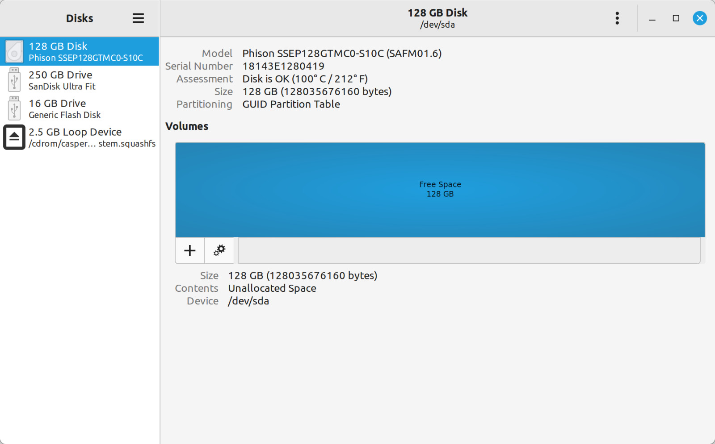
Task: Click the 128 GB Disk window title
Action: pyautogui.click(x=437, y=13)
